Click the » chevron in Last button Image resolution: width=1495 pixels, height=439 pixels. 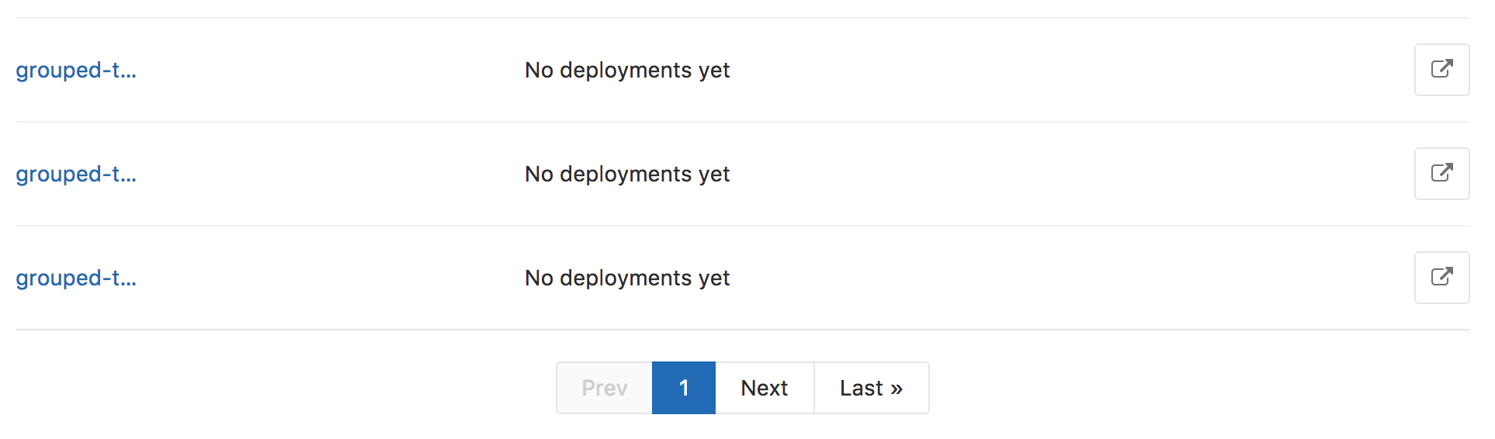click(897, 389)
